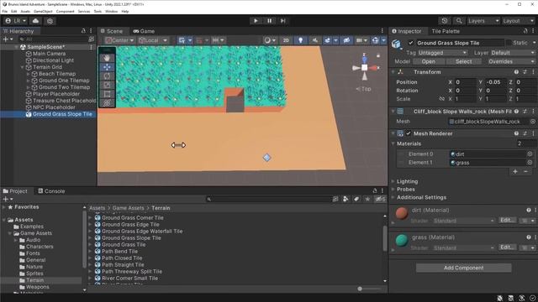
Task: Toggle hidden packages visibility in Project panel
Action: click(379, 199)
